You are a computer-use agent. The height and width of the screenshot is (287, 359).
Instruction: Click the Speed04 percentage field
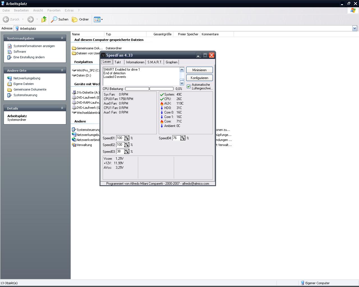[x=176, y=138]
